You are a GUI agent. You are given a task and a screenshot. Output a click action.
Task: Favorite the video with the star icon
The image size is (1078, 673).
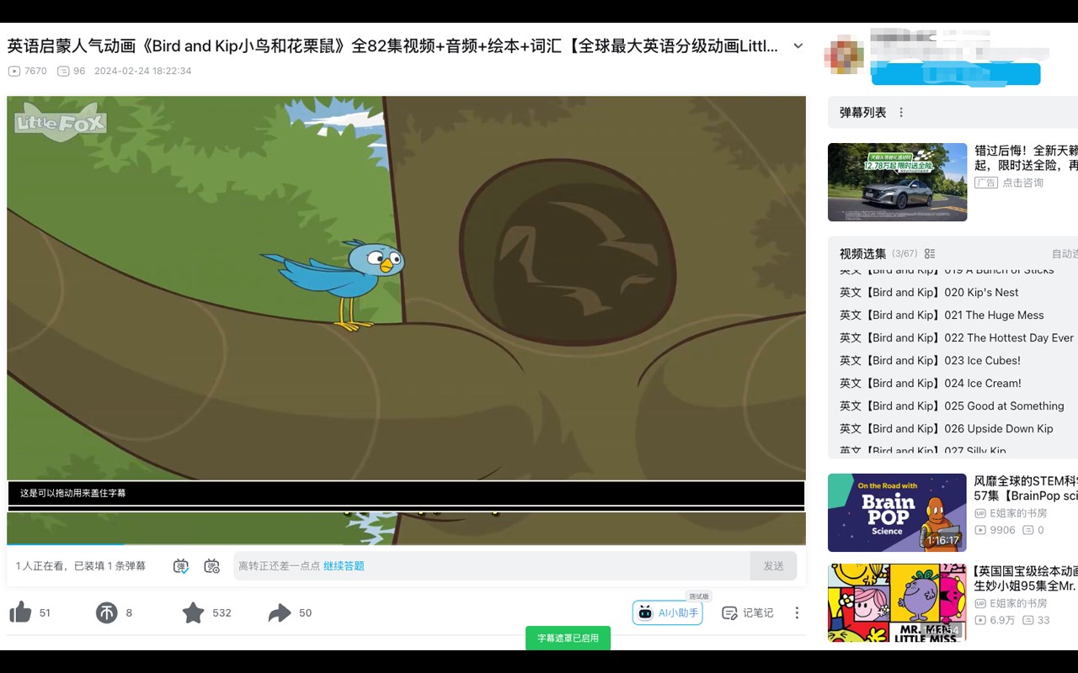coord(193,612)
